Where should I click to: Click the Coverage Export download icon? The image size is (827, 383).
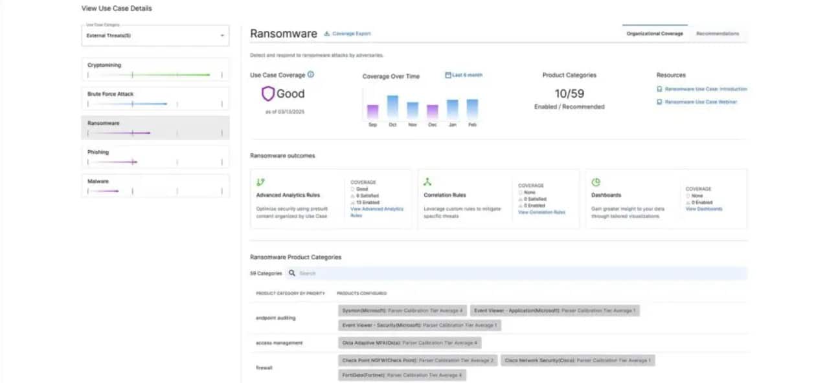(327, 34)
